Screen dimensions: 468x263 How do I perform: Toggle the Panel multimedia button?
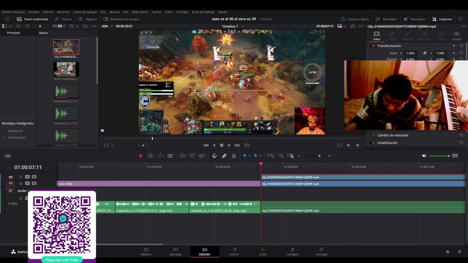tap(33, 19)
